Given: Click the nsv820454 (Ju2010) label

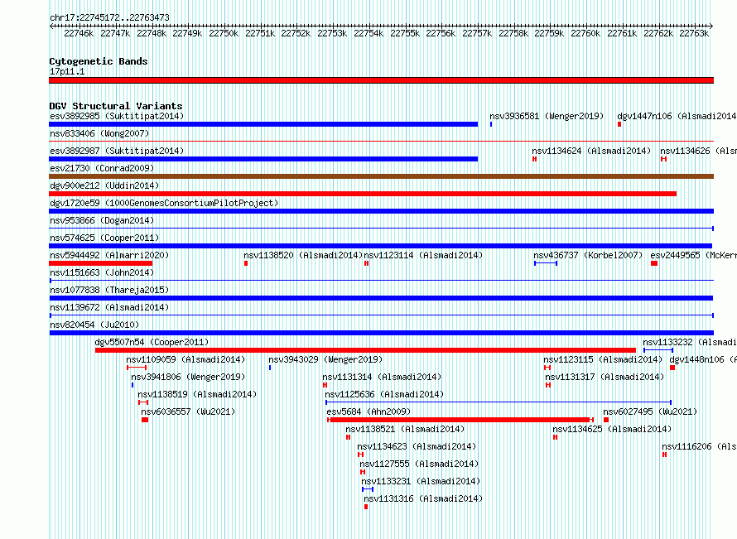Looking at the screenshot, I should [94, 325].
